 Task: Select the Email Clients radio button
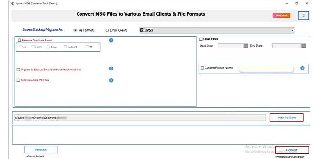pos(107,30)
